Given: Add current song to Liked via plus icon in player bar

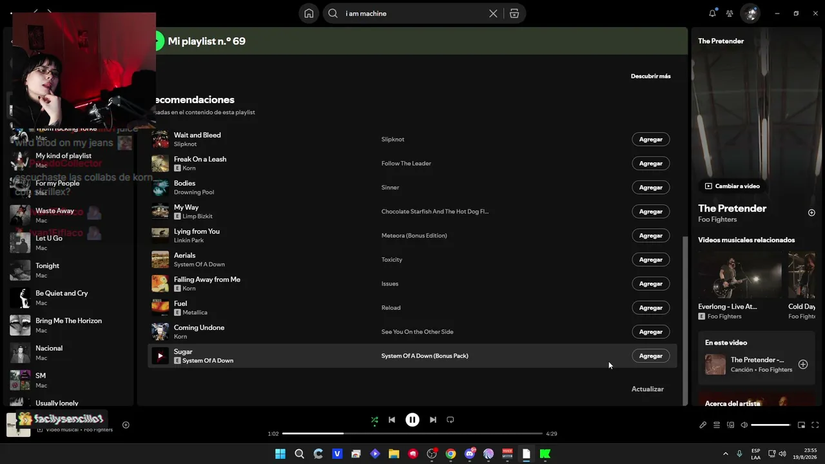Looking at the screenshot, I should pyautogui.click(x=126, y=425).
